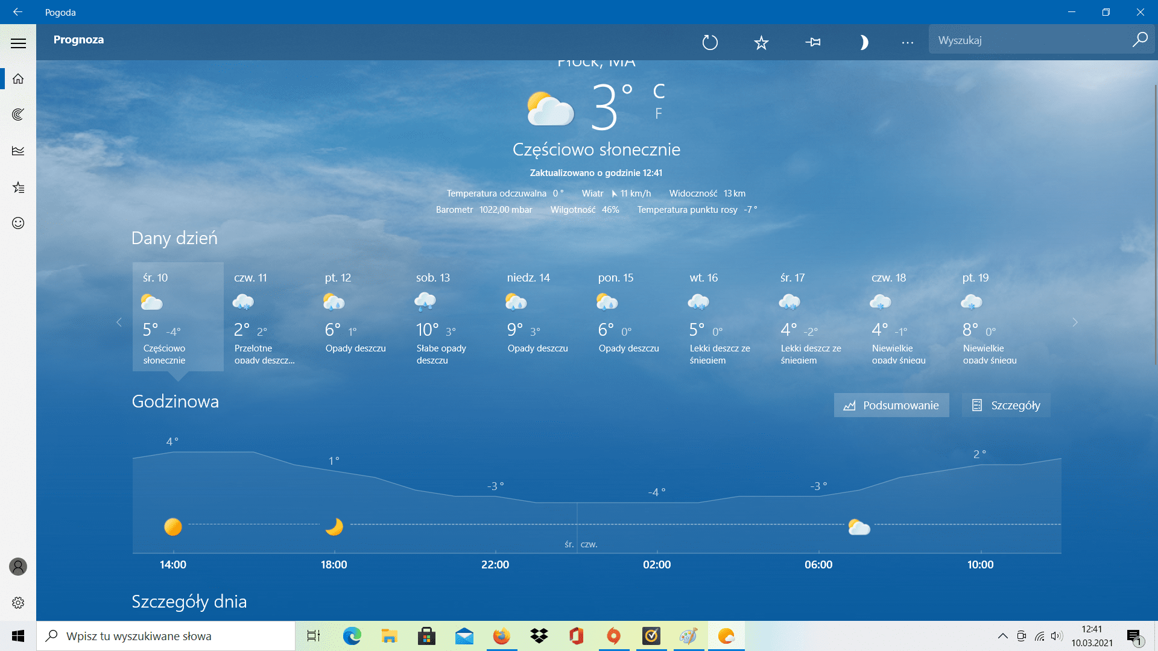Refresh the weather forecast
The image size is (1158, 651).
click(710, 42)
